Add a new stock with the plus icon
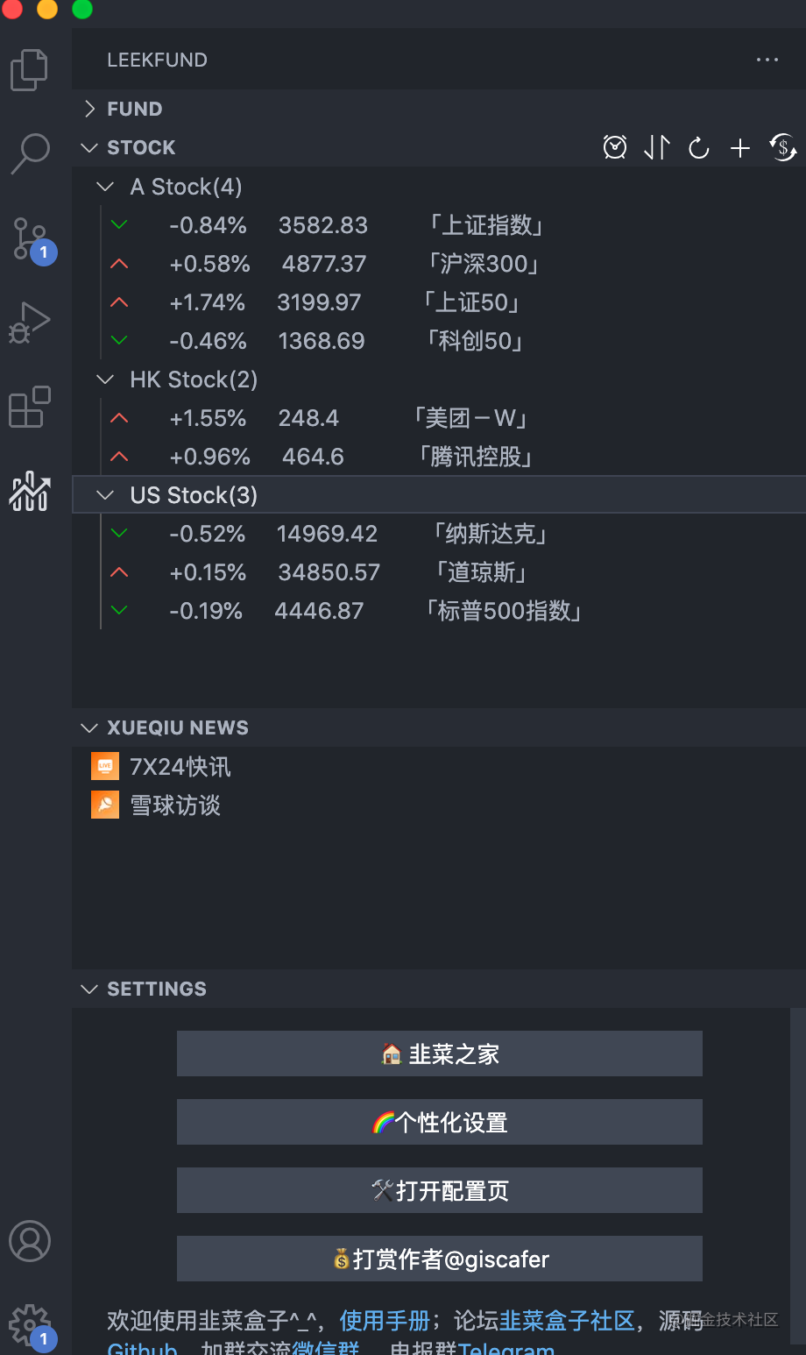This screenshot has width=806, height=1355. point(739,147)
